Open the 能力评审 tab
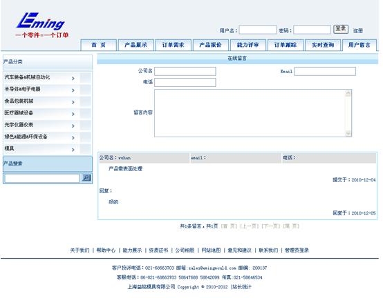 248,45
